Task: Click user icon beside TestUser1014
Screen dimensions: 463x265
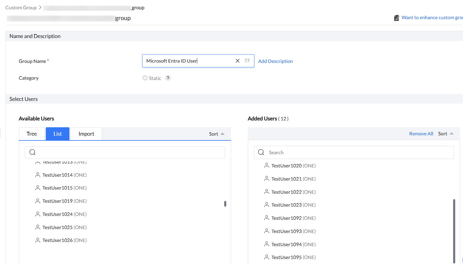Action: tap(38, 175)
